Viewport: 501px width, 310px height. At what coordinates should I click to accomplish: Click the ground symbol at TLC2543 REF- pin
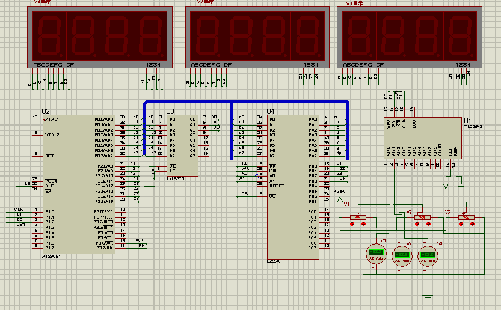click(x=461, y=186)
